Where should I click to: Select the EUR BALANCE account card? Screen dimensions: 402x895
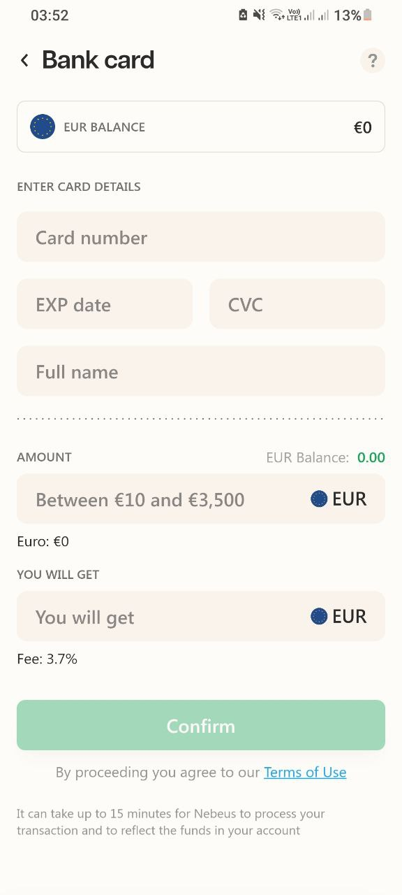coord(201,127)
